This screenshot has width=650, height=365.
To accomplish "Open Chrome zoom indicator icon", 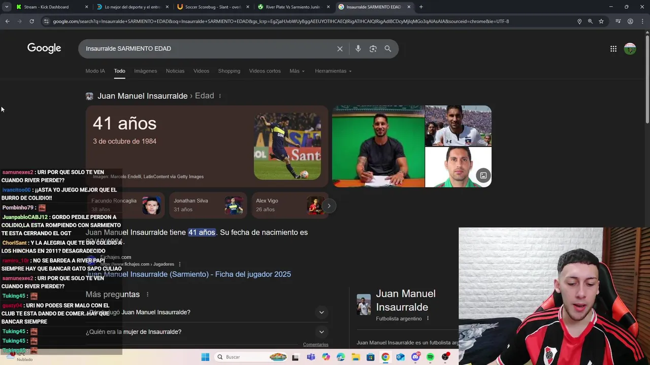I will pyautogui.click(x=590, y=21).
